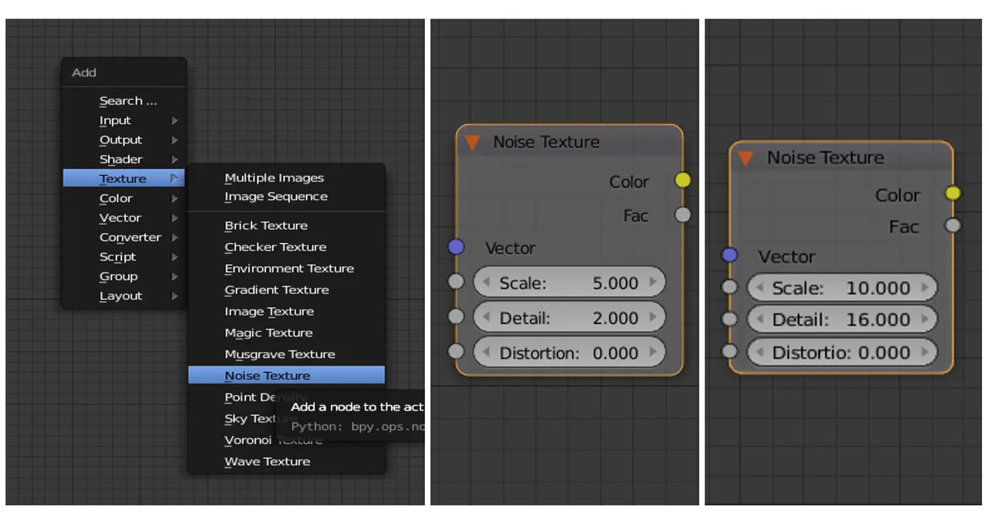Viewport: 989px width, 527px height.
Task: Add a Gradient Texture node
Action: pos(286,290)
